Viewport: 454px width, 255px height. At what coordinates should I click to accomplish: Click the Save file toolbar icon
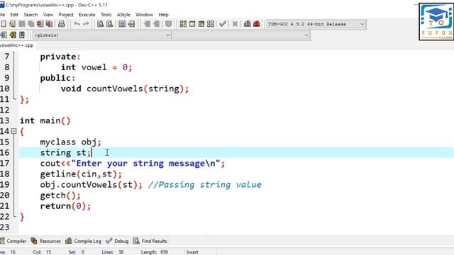(x=22, y=24)
